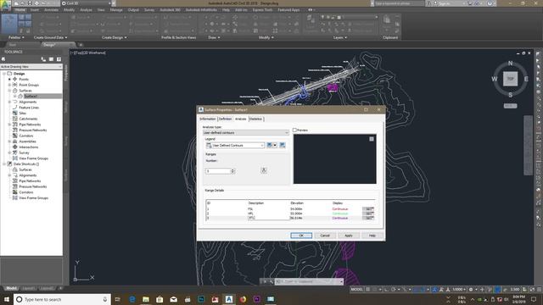Open the Legend style dropdown
Viewport: 543px width, 305px height.
235,145
